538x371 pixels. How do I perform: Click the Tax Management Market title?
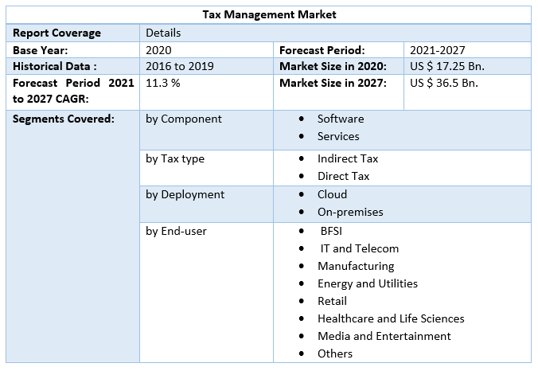(269, 14)
